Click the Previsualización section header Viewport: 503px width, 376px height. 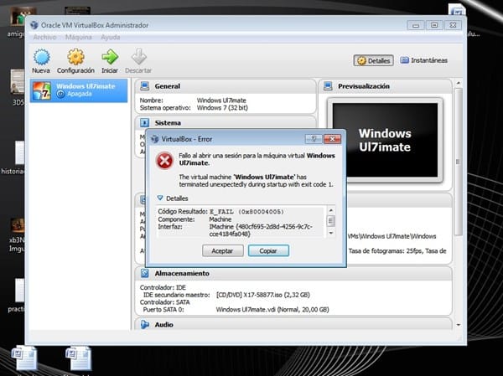coord(385,86)
